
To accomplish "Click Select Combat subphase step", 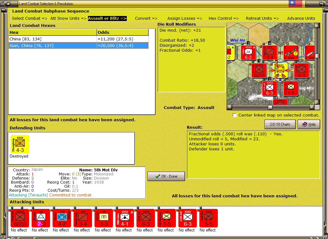I will tap(29, 18).
